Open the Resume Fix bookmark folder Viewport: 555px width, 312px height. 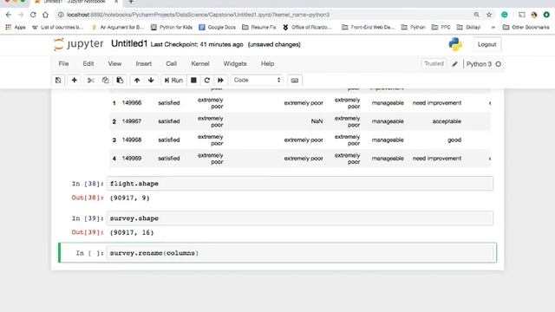click(x=259, y=27)
